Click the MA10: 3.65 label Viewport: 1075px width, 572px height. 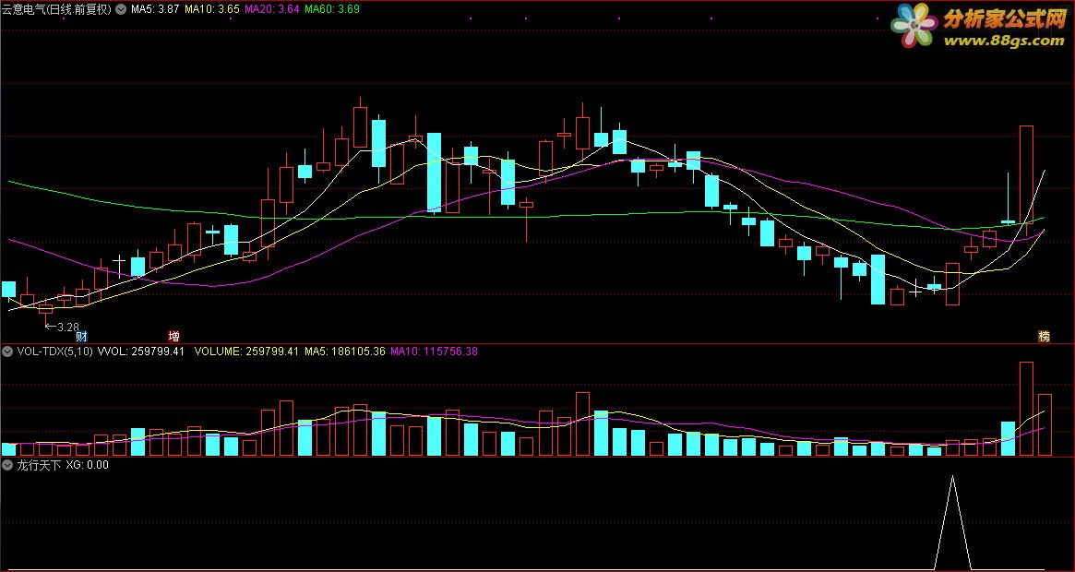pyautogui.click(x=212, y=9)
